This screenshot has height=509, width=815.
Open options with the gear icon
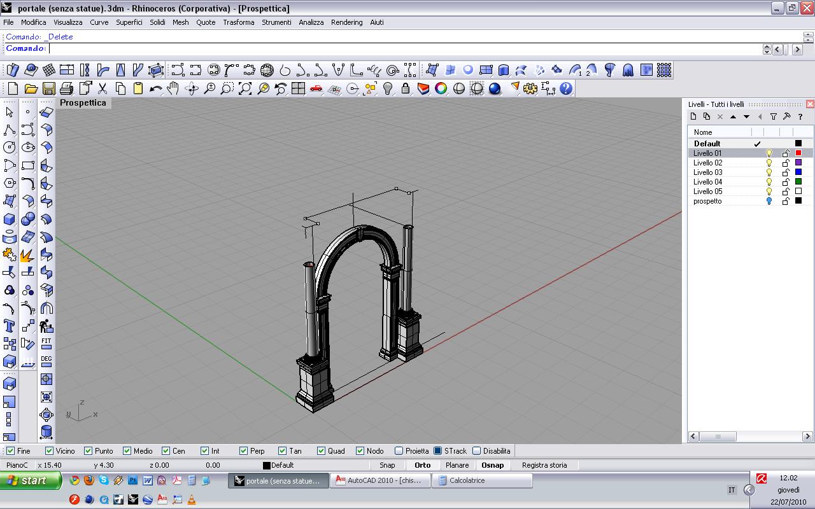(x=530, y=88)
